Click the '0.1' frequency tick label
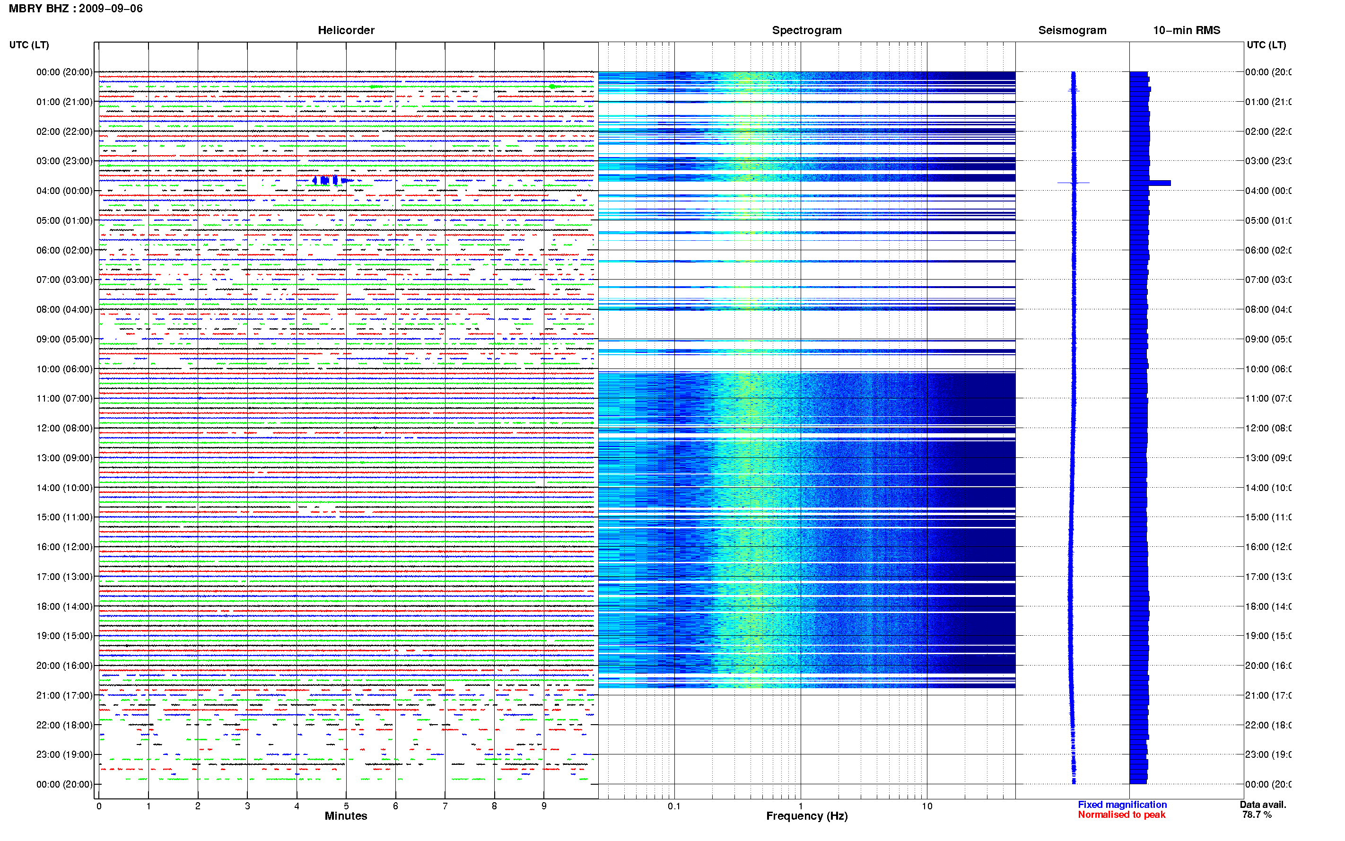 [x=674, y=806]
